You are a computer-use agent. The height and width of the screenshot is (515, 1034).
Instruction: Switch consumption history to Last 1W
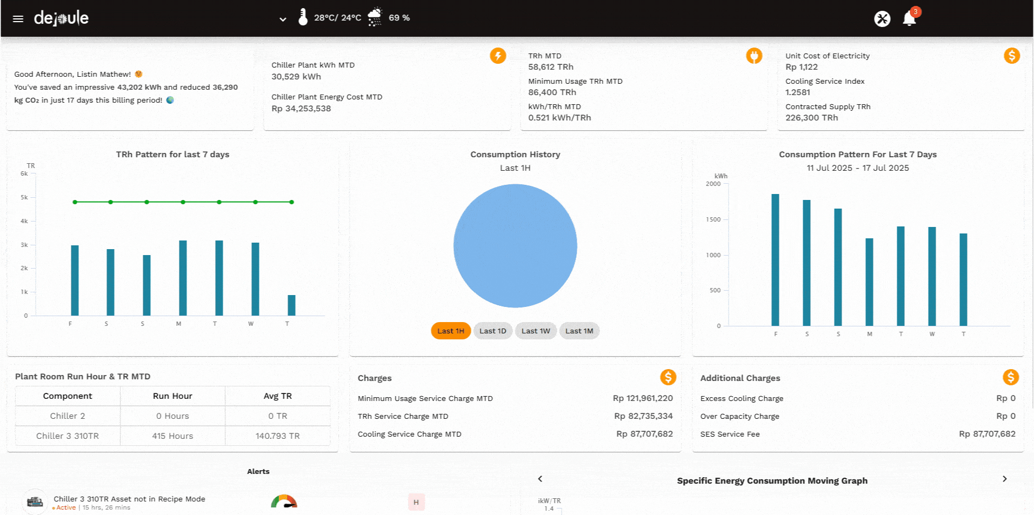click(x=536, y=331)
